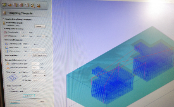Click the Toolpath Parameters heading
The image size is (174, 107).
click(x=15, y=60)
